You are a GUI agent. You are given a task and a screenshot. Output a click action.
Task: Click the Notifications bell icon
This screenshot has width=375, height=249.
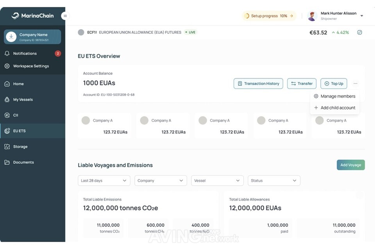[x=7, y=53]
